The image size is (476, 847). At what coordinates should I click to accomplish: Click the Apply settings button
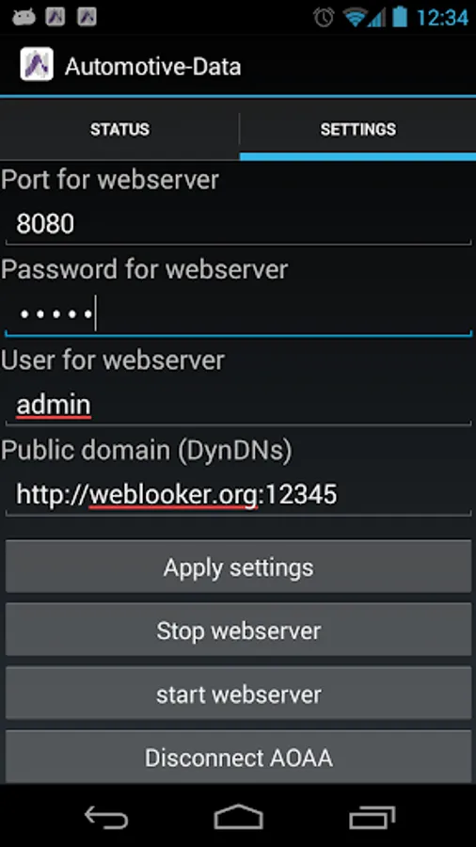[x=239, y=567]
